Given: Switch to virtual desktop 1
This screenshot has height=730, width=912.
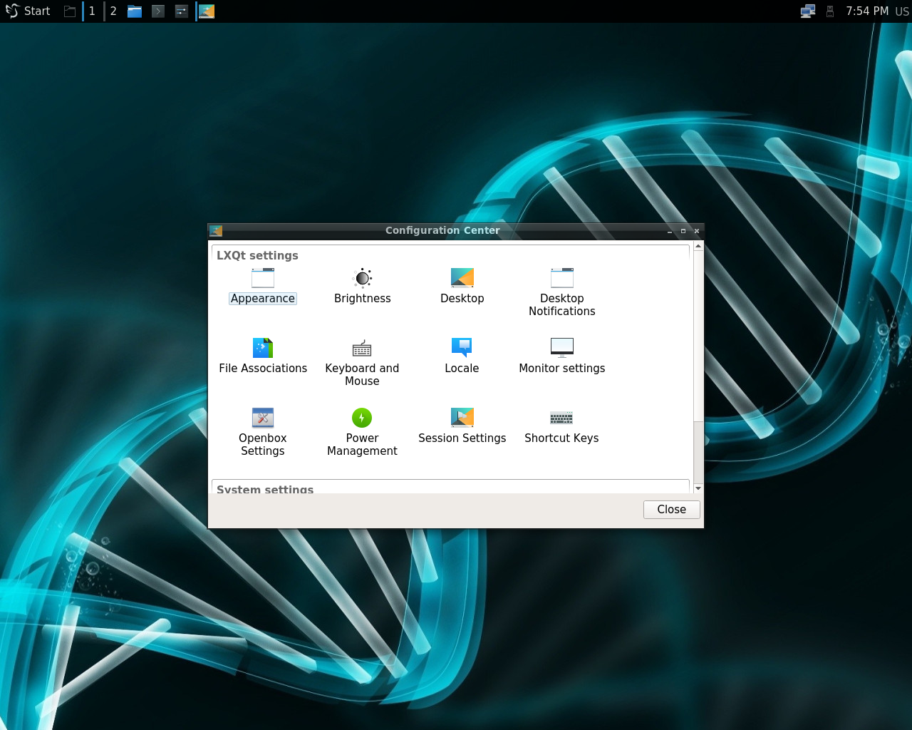Looking at the screenshot, I should 92,11.
